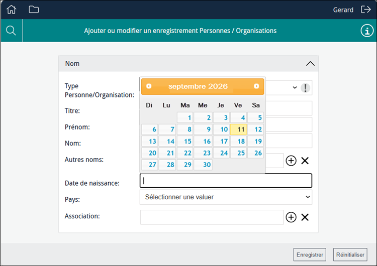This screenshot has width=377, height=266.
Task: Go to previous month in calendar
Action: (x=149, y=86)
